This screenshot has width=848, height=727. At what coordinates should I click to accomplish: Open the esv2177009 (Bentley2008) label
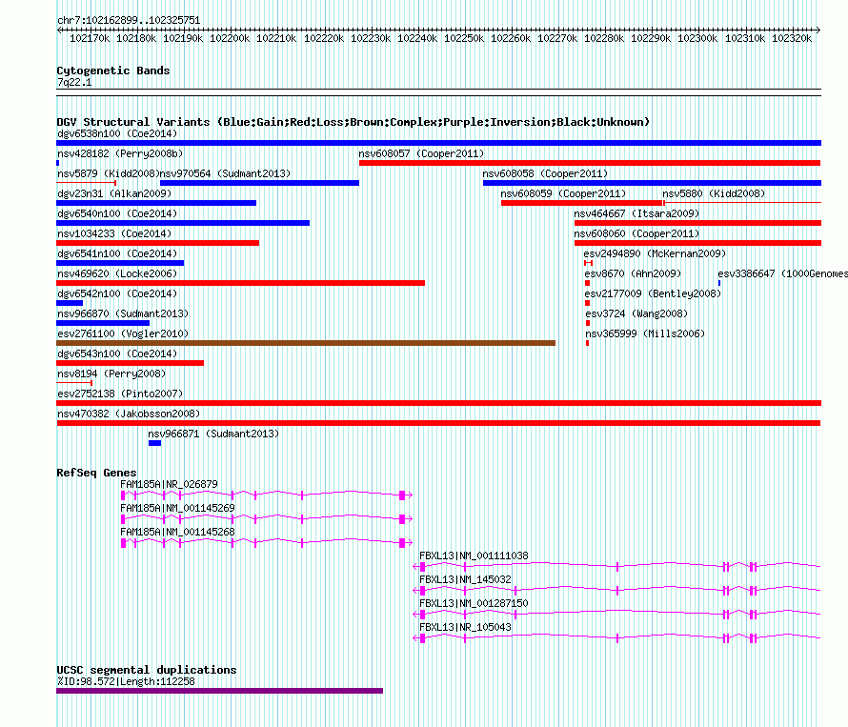pos(653,293)
